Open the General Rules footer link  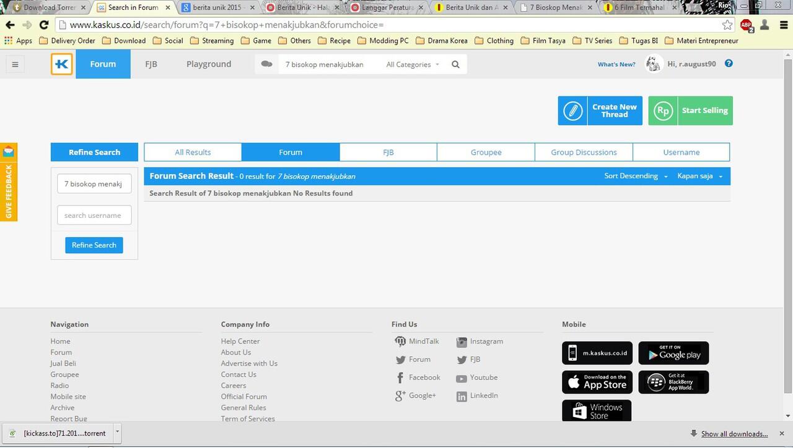pos(243,408)
